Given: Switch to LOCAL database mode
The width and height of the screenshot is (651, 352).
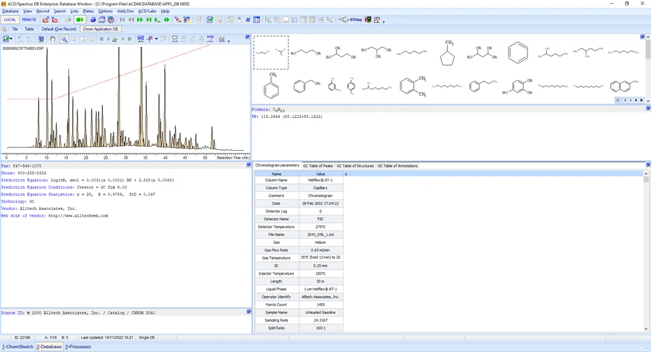Looking at the screenshot, I should tap(9, 19).
